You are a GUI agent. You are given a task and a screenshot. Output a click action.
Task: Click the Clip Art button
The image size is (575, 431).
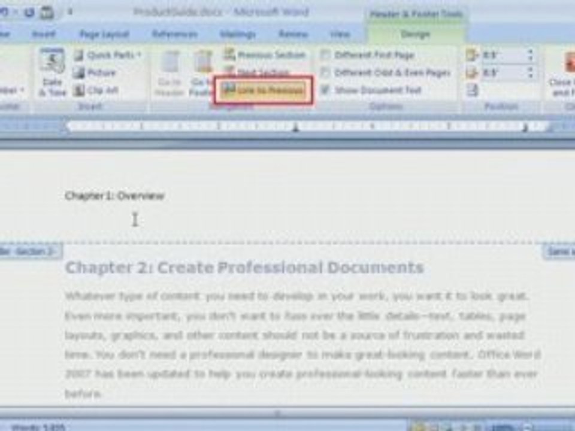(x=96, y=90)
